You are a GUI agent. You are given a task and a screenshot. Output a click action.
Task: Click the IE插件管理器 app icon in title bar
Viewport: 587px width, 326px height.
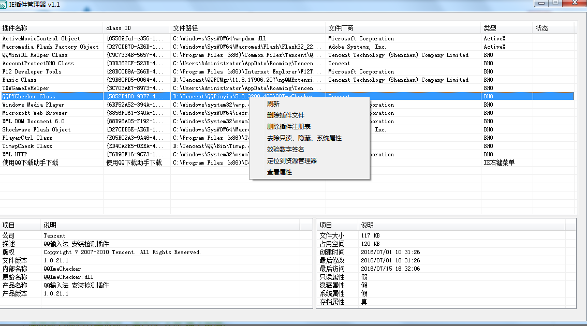(x=3, y=5)
